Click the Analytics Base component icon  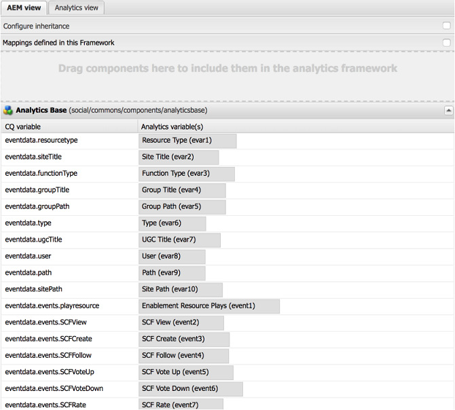[x=8, y=110]
